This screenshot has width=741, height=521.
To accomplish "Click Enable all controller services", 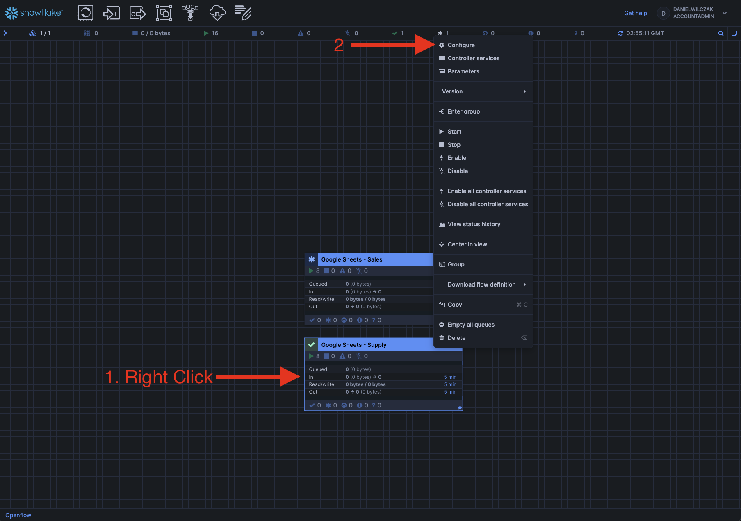I will (x=487, y=191).
